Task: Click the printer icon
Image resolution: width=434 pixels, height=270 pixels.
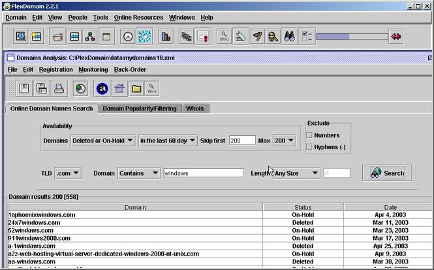Action: click(x=59, y=89)
